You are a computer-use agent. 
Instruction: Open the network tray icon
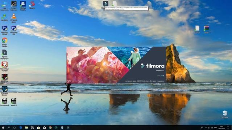tap(209, 127)
